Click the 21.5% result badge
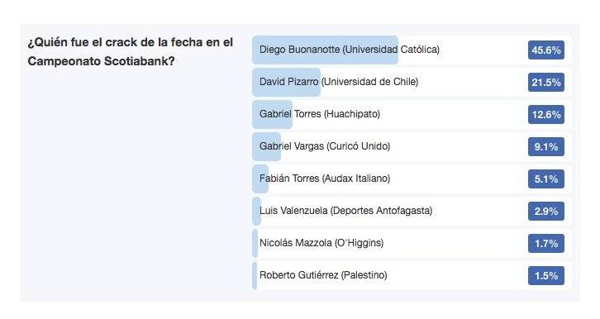The width and height of the screenshot is (600, 319). click(x=546, y=83)
